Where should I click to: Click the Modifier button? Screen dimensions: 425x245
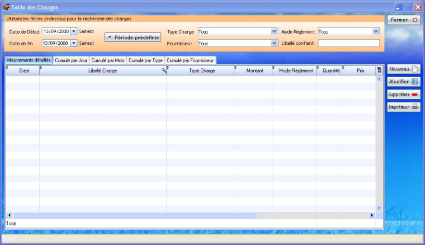404,82
